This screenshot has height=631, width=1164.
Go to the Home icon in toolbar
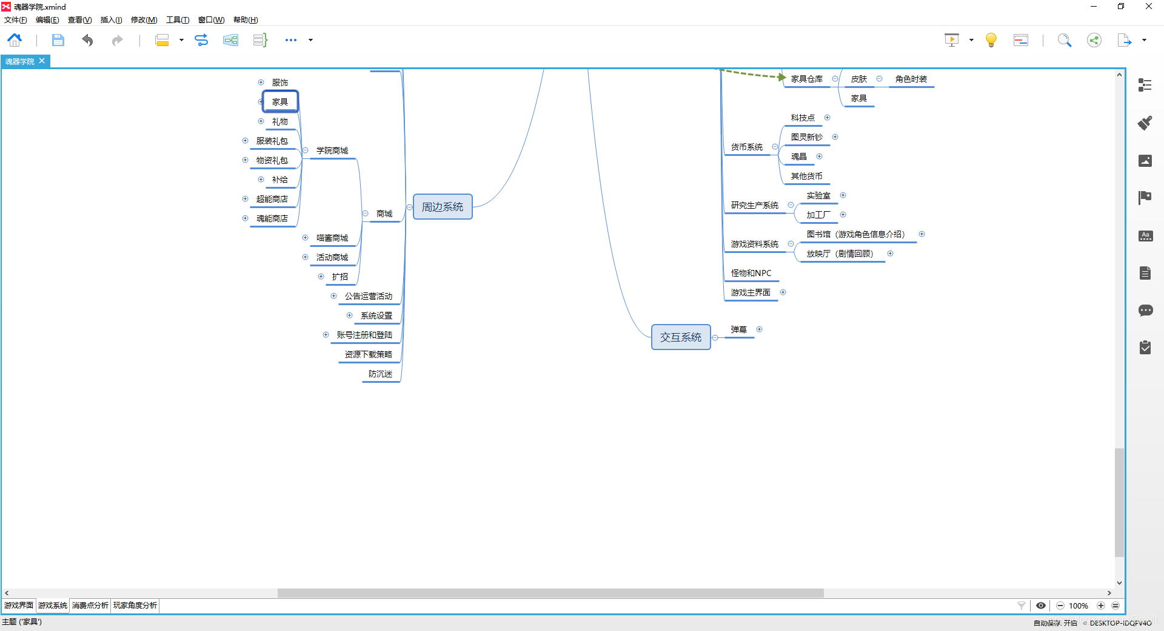pyautogui.click(x=15, y=40)
